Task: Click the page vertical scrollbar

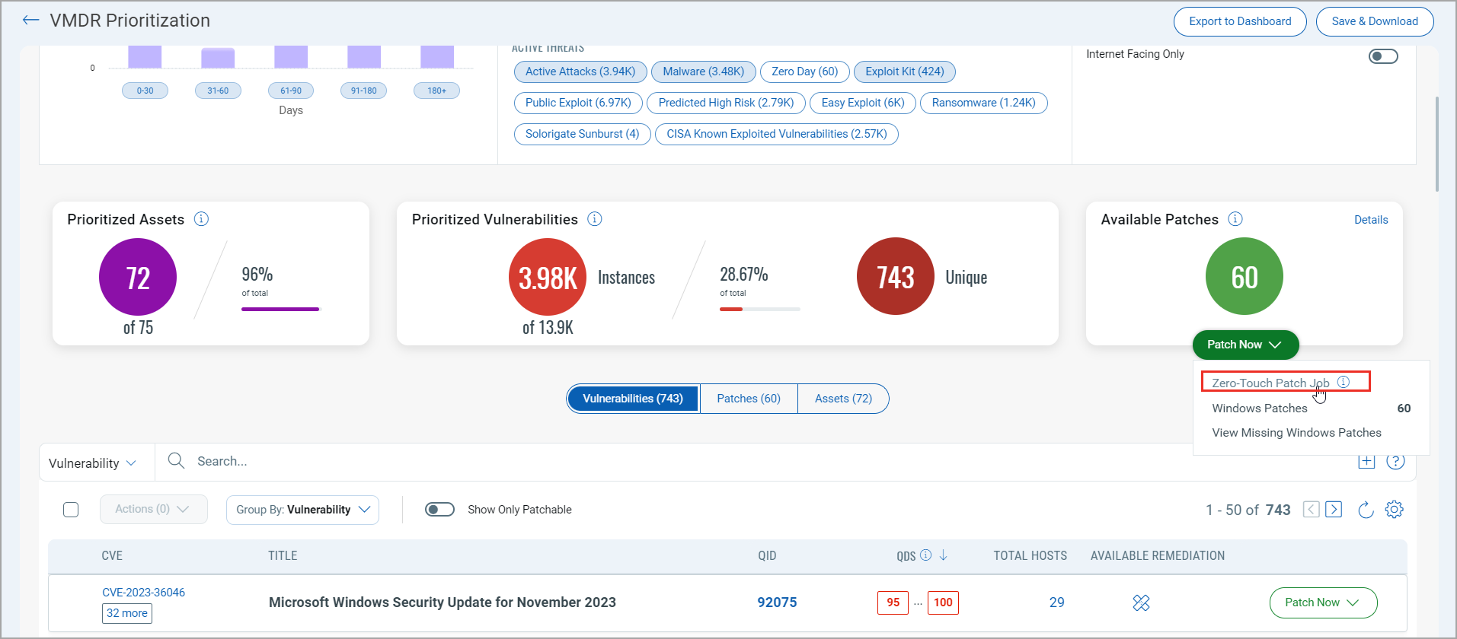Action: [1437, 145]
